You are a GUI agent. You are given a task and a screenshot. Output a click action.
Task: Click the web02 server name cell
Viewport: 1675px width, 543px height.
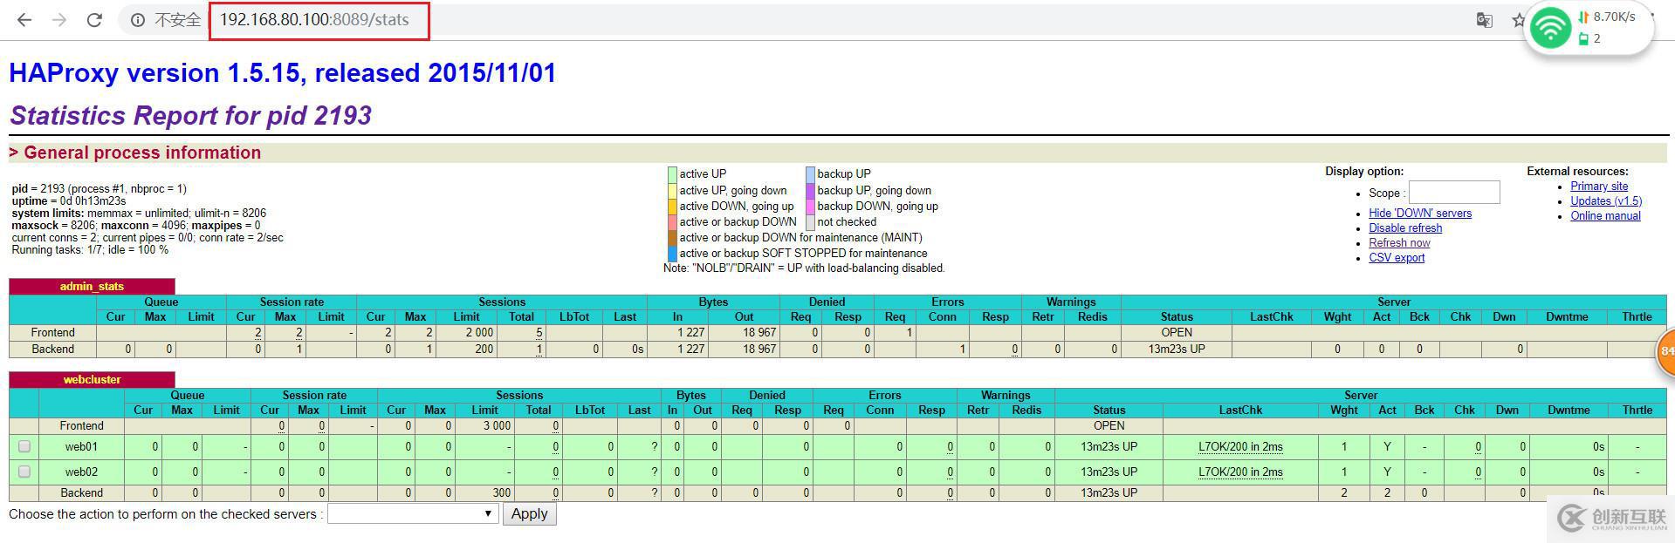click(x=81, y=472)
